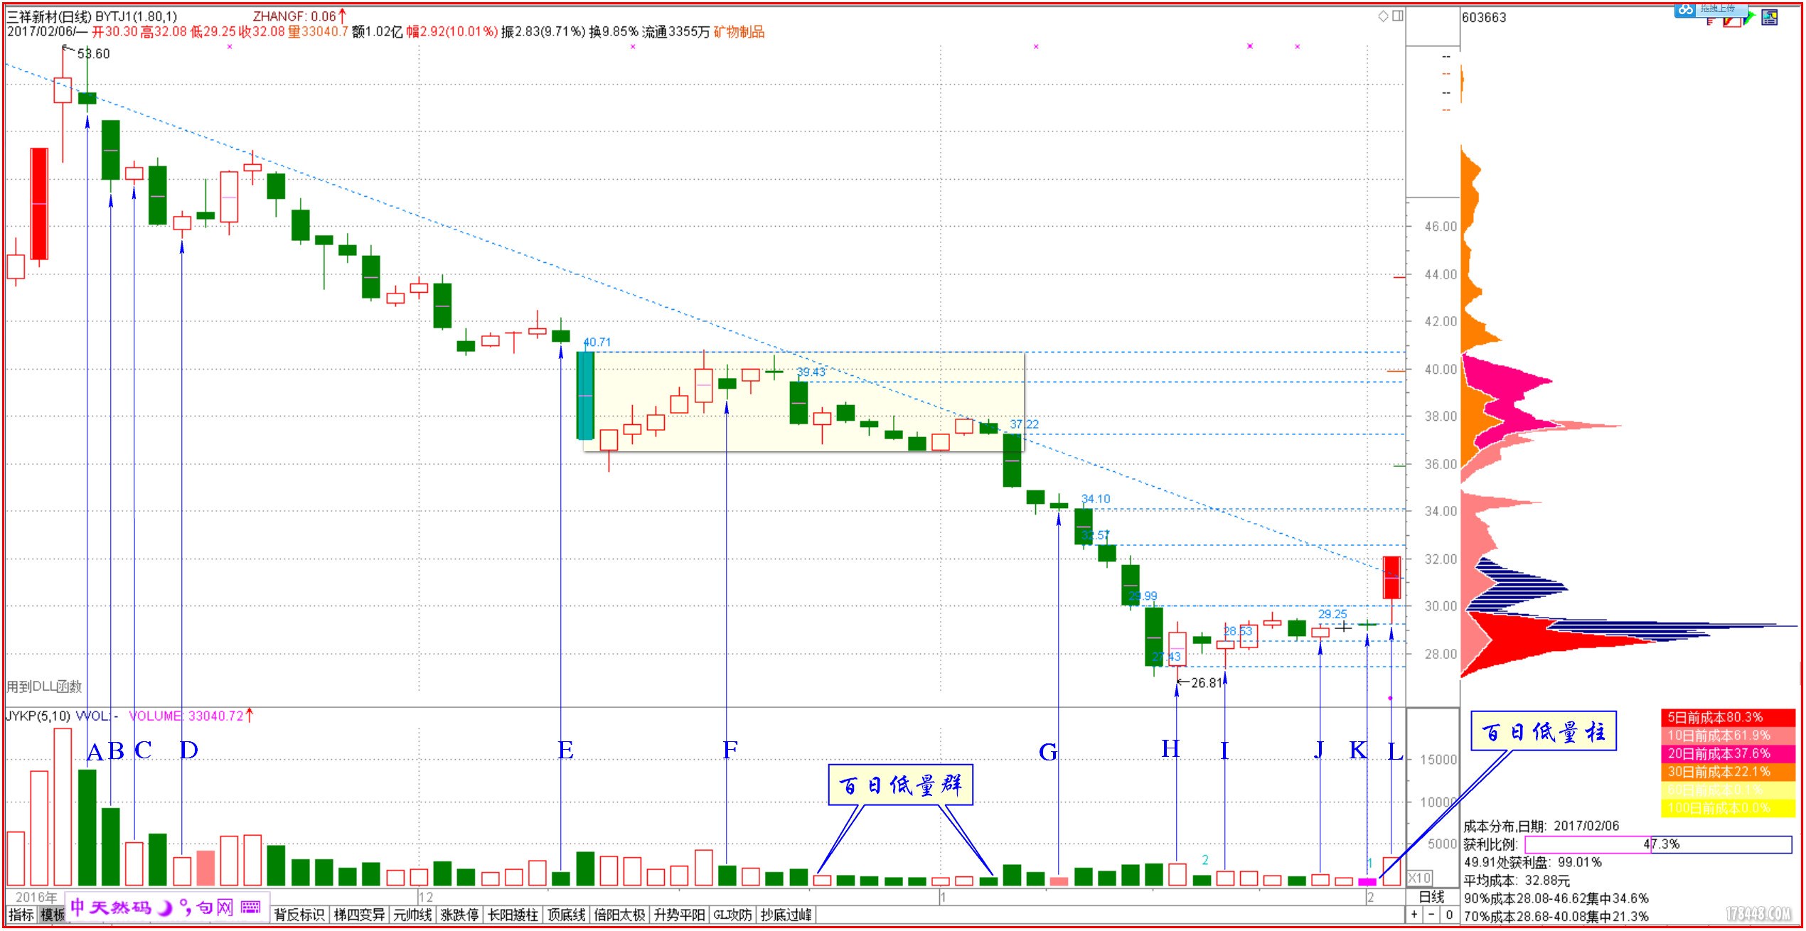The height and width of the screenshot is (931, 1806).
Task: Click the 5日前成本 red color legend
Action: click(1726, 717)
